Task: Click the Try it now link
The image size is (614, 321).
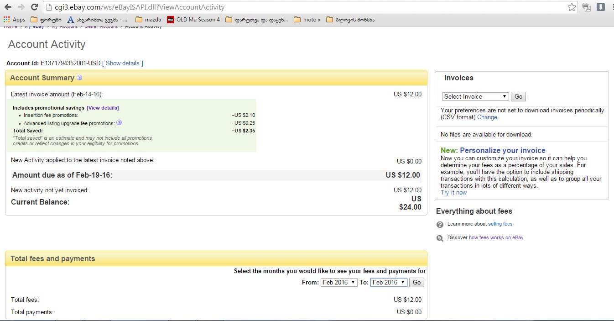Action: tap(454, 192)
